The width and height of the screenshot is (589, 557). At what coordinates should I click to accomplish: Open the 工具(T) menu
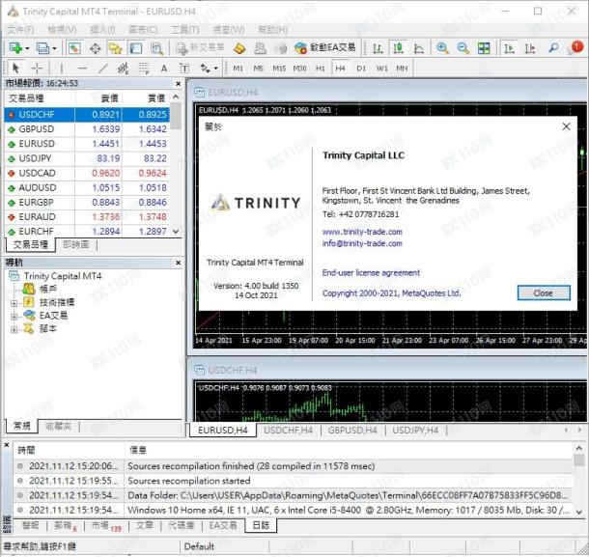point(184,29)
